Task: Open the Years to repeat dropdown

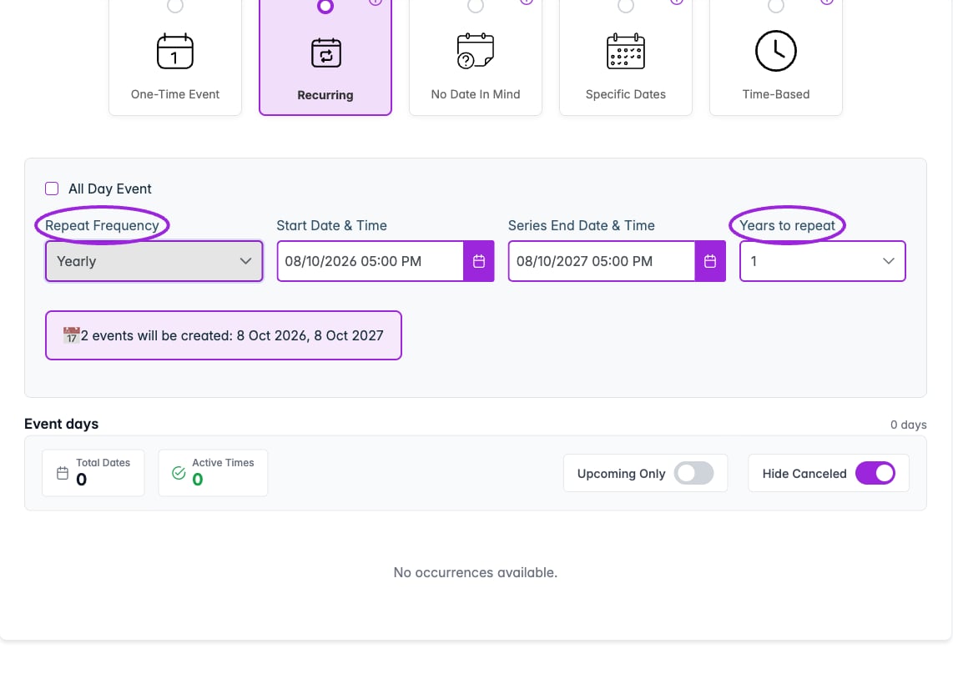Action: (822, 261)
